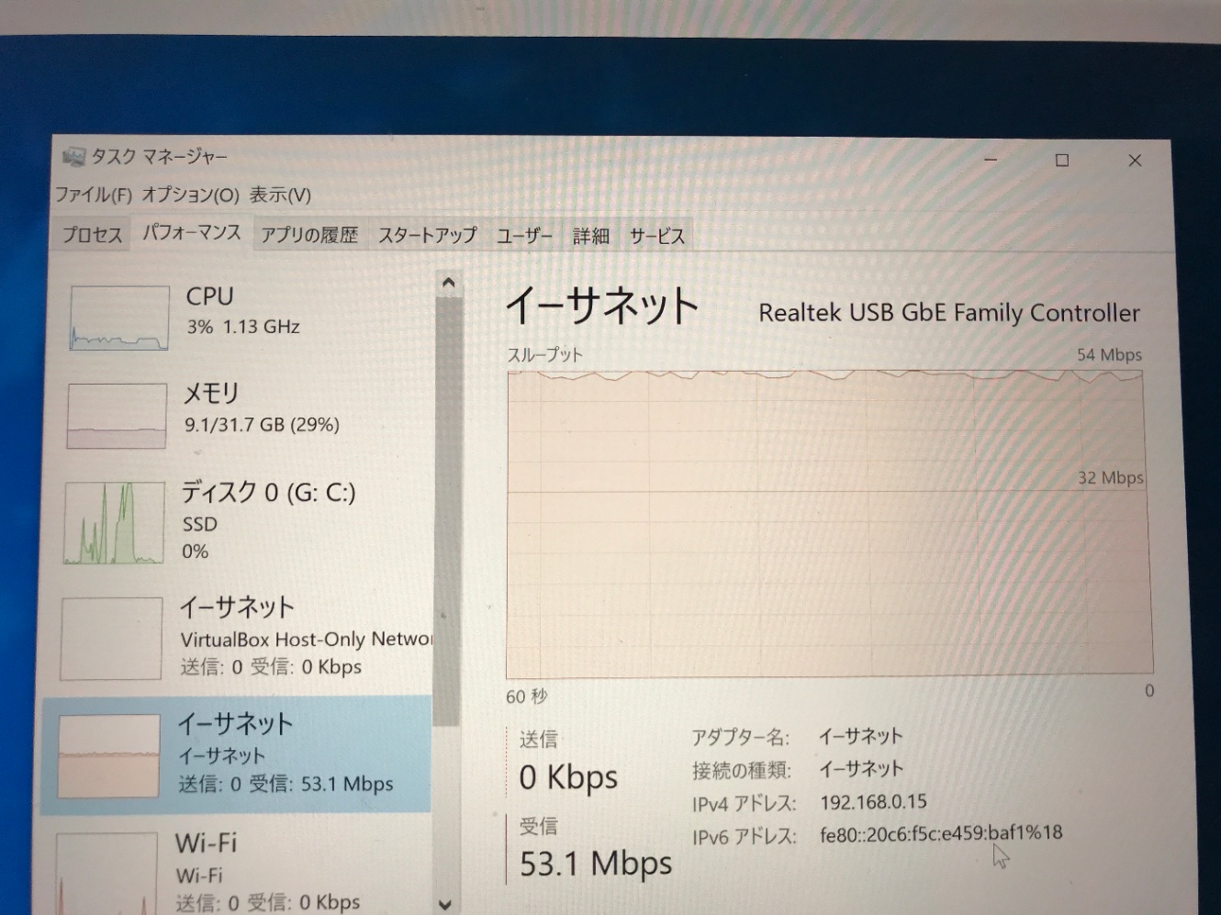Viewport: 1221px width, 915px height.
Task: Select the CPU mini graph thumbnail
Action: click(118, 318)
